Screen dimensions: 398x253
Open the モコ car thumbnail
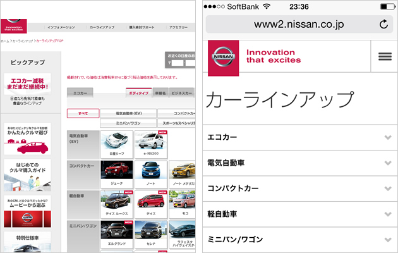click(182, 204)
